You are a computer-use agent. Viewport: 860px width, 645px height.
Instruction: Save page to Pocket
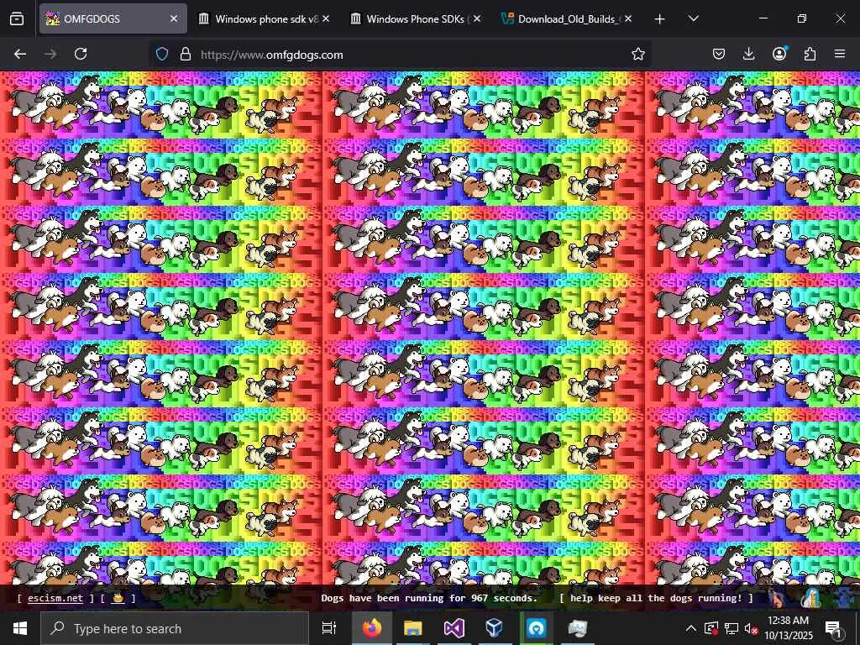(719, 54)
